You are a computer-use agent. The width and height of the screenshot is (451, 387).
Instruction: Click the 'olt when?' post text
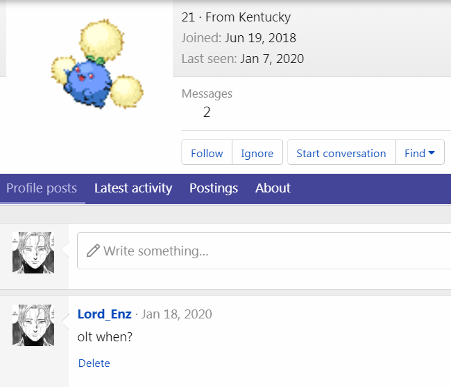105,337
